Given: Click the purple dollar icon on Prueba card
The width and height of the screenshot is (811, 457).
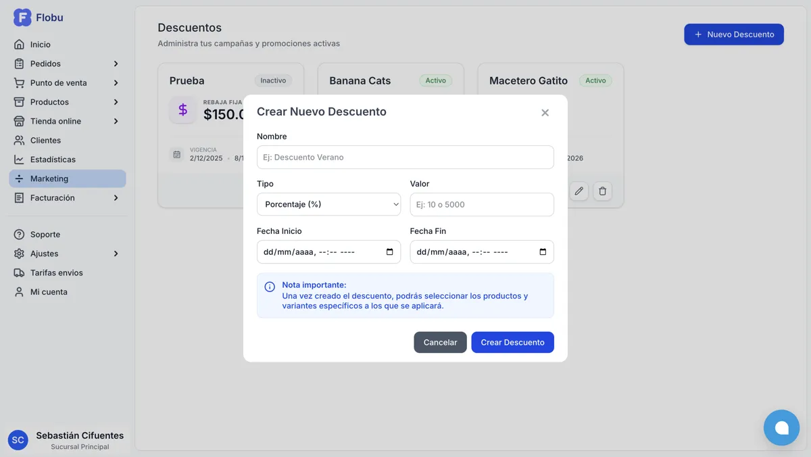Looking at the screenshot, I should [182, 110].
